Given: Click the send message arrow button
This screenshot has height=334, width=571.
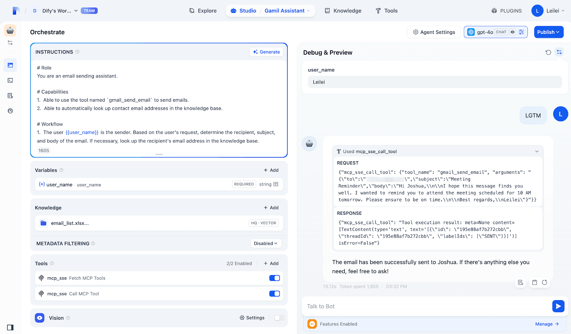Looking at the screenshot, I should pyautogui.click(x=558, y=306).
